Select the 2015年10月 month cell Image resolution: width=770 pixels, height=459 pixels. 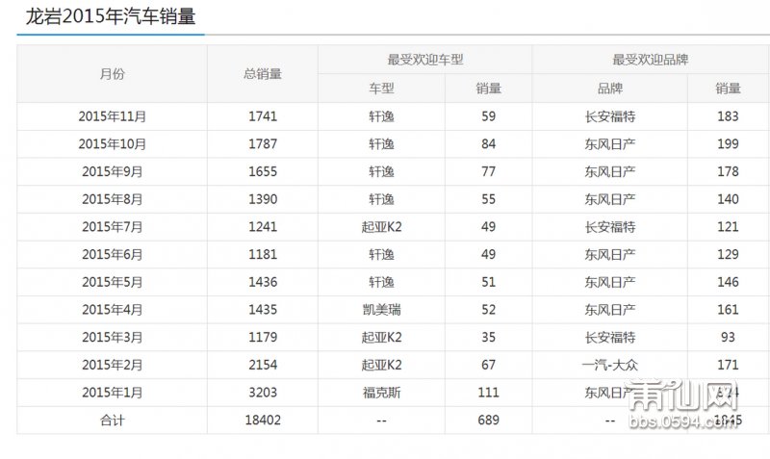click(x=112, y=143)
